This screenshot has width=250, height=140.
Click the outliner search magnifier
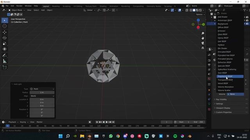(224, 10)
